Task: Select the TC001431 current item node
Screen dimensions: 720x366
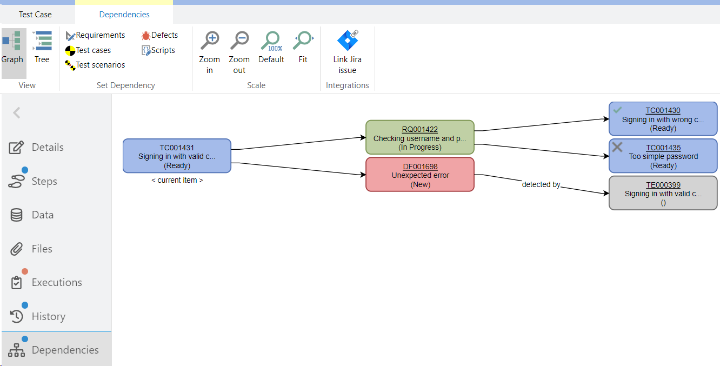Action: 177,156
